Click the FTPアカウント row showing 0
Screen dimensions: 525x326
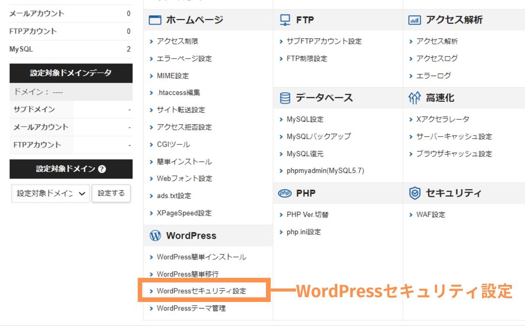coord(71,32)
